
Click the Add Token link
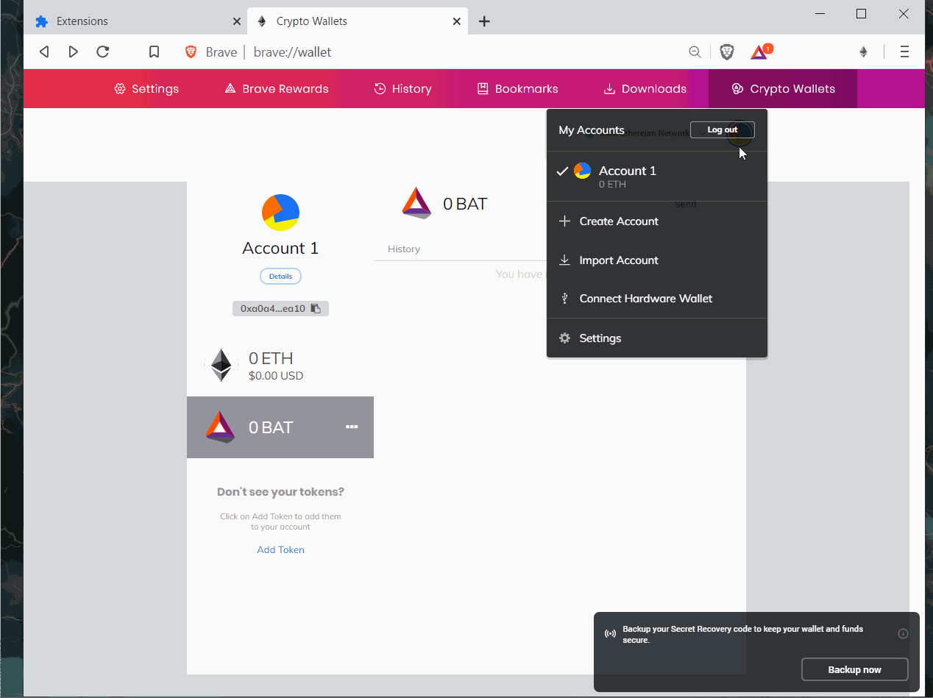tap(280, 550)
